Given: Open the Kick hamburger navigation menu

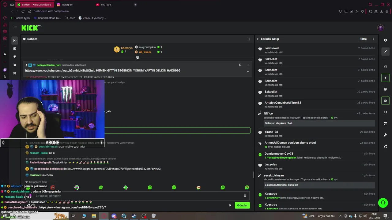Looking at the screenshot, I should click(x=15, y=28).
